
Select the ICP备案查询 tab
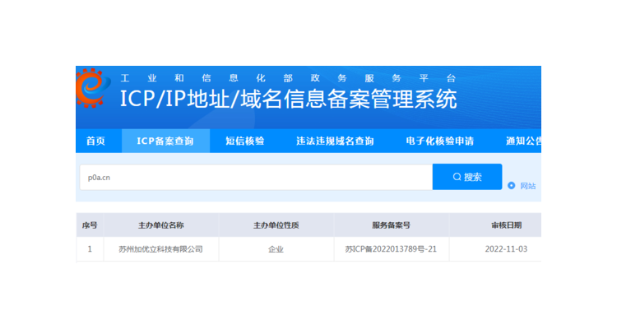[165, 141]
